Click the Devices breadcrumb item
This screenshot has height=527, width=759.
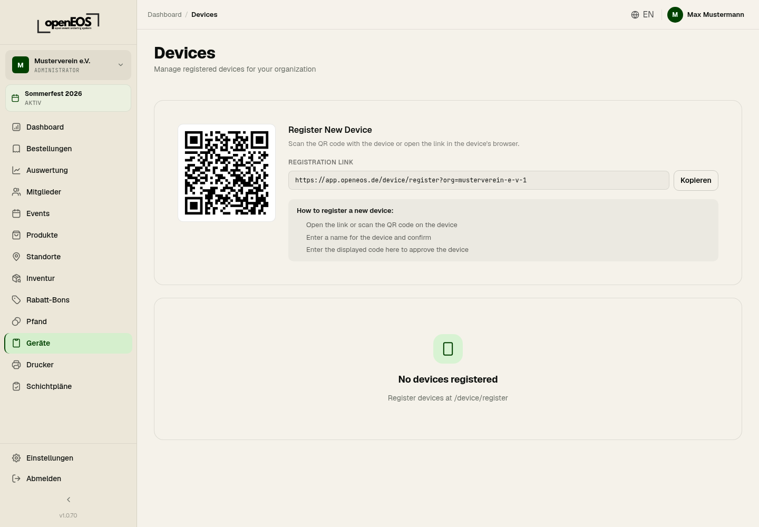pos(205,15)
